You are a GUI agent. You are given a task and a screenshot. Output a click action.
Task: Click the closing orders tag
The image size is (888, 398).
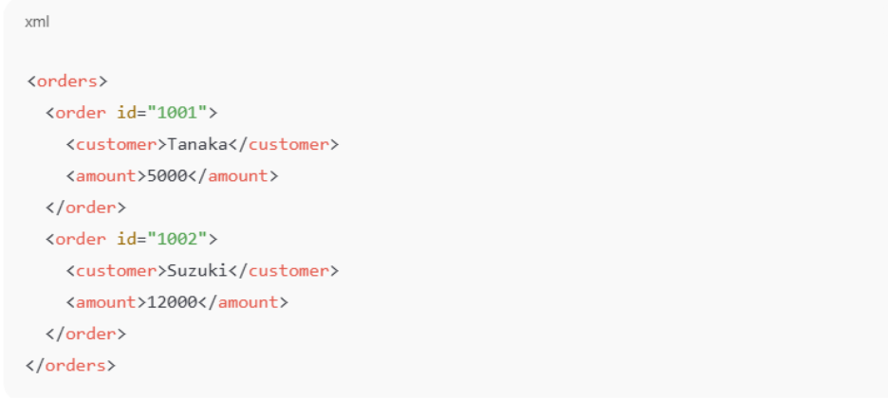coord(71,365)
